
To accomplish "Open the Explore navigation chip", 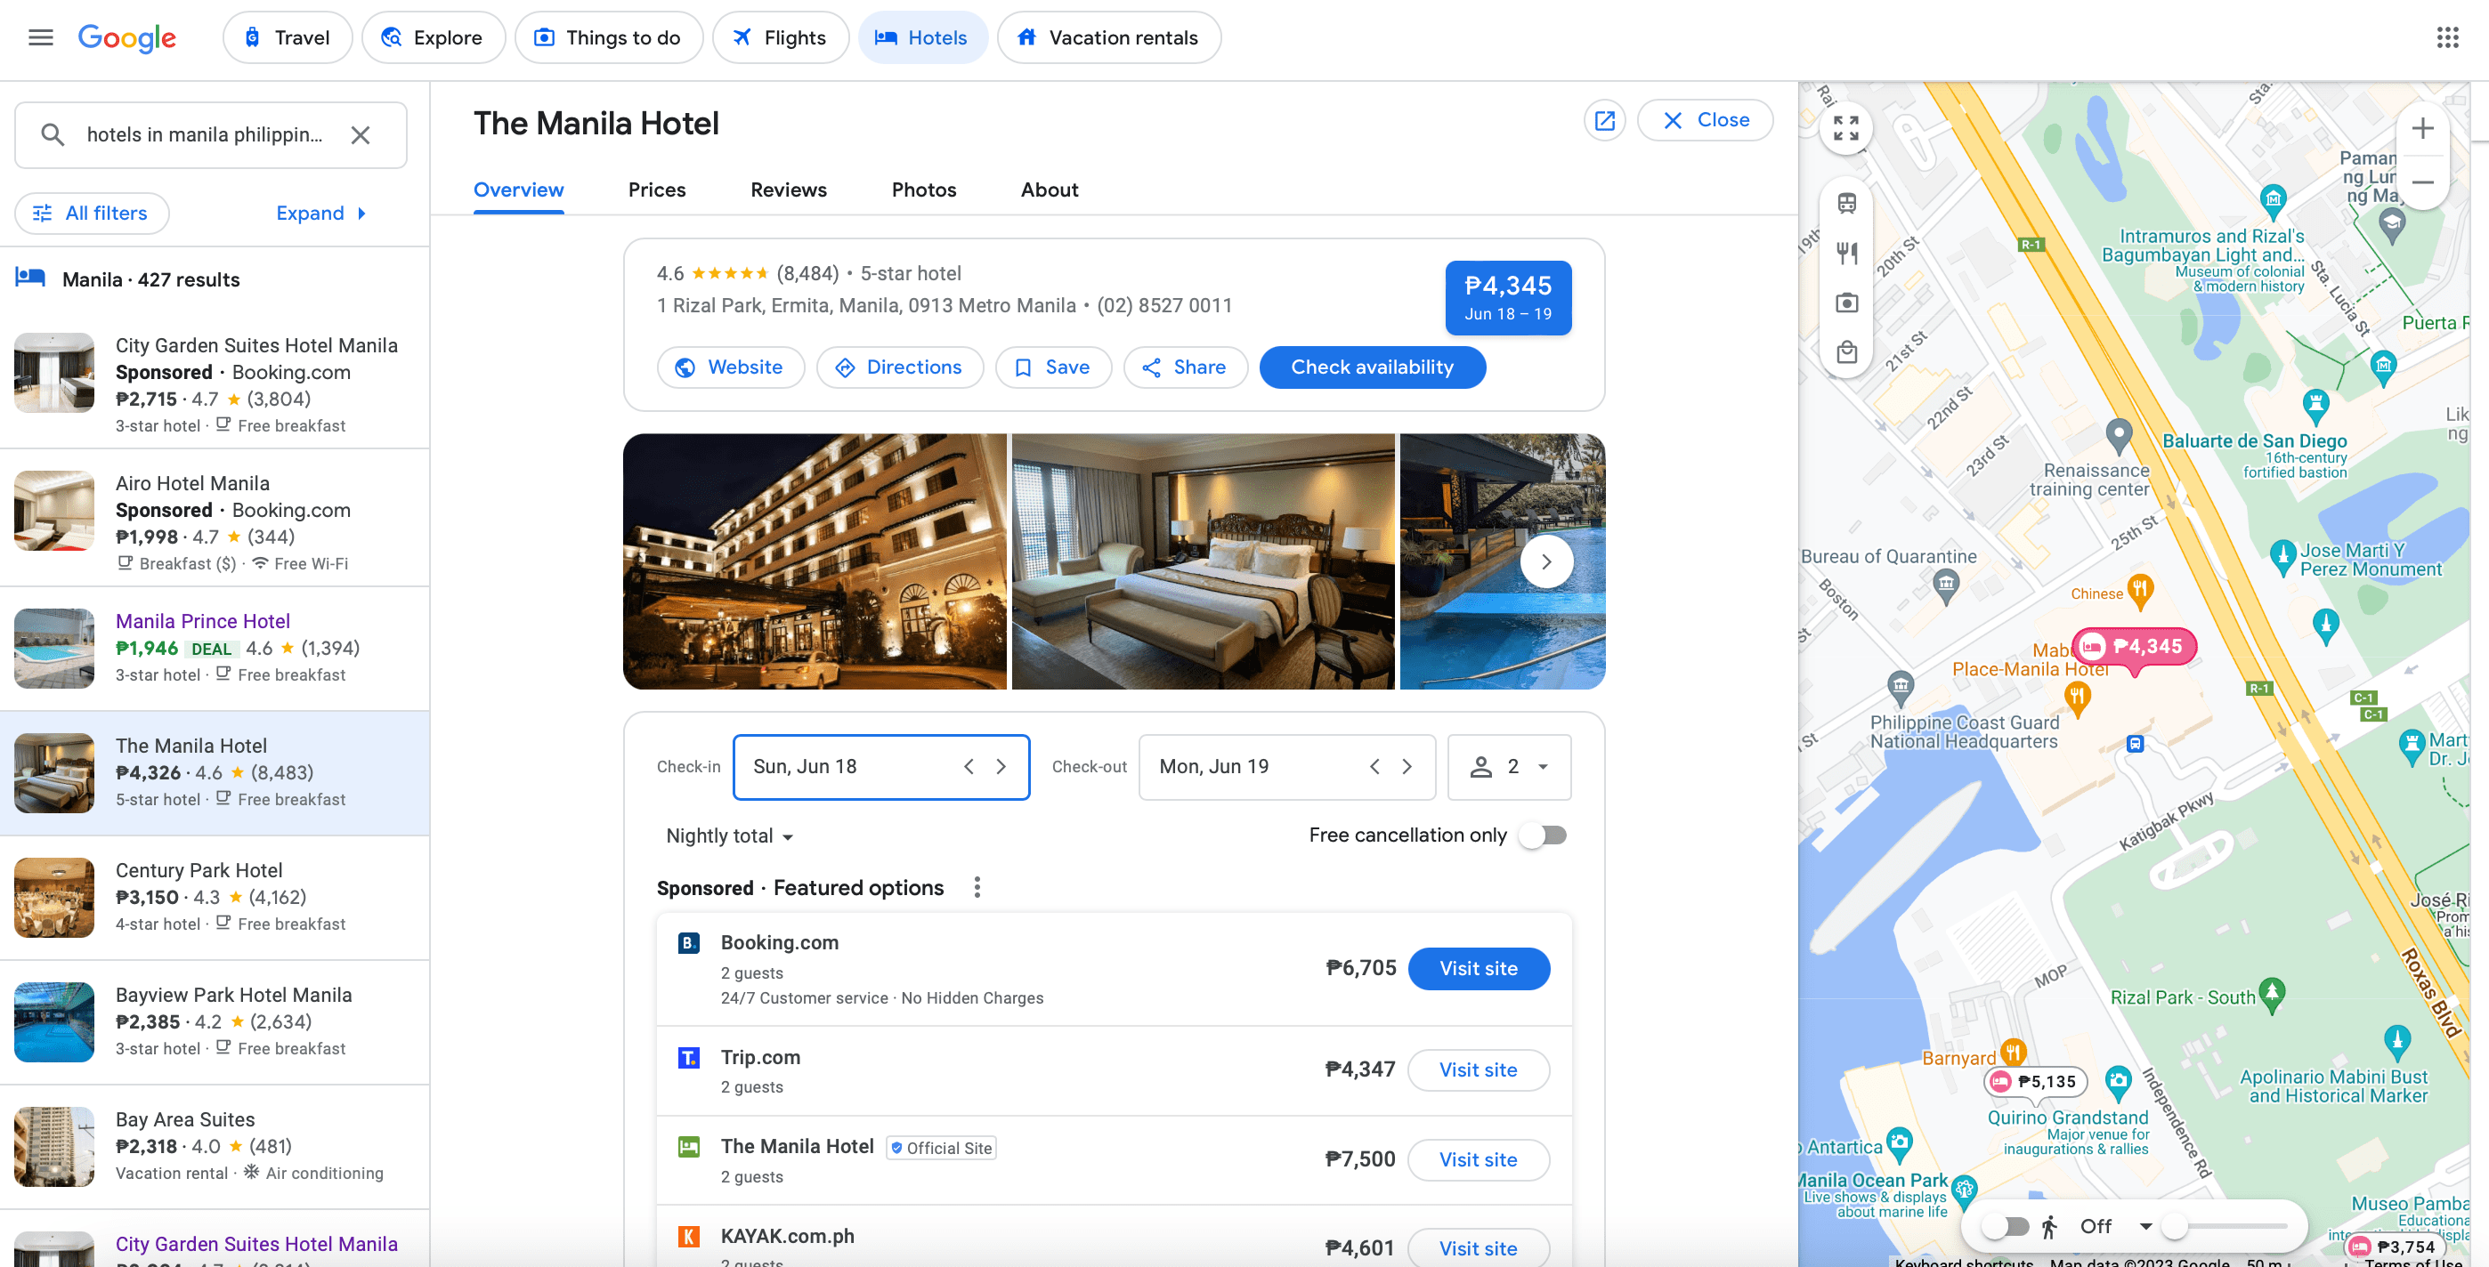I will (433, 37).
